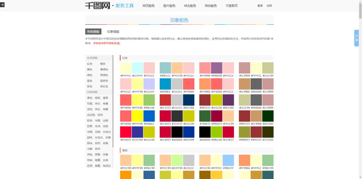Image resolution: width=362 pixels, height=179 pixels.
Task: Open 其他配色 from the top navigation
Action: 211,5
